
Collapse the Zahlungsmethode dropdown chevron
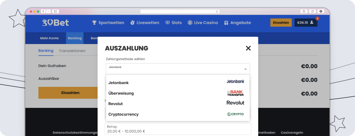pos(245,69)
